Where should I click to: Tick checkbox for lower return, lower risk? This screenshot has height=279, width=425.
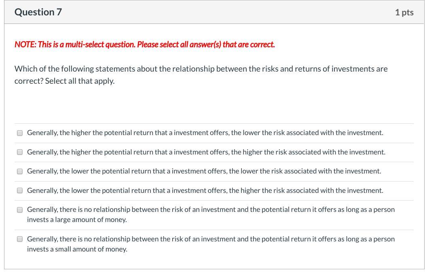point(20,171)
